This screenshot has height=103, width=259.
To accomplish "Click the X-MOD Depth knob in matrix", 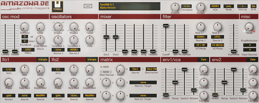I will (120, 69).
